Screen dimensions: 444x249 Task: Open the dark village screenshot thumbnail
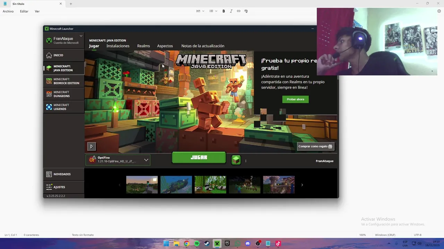tap(245, 185)
